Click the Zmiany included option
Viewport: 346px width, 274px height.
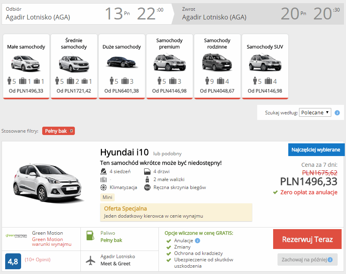point(182,247)
